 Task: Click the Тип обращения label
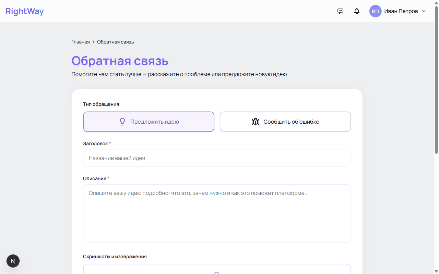101,104
